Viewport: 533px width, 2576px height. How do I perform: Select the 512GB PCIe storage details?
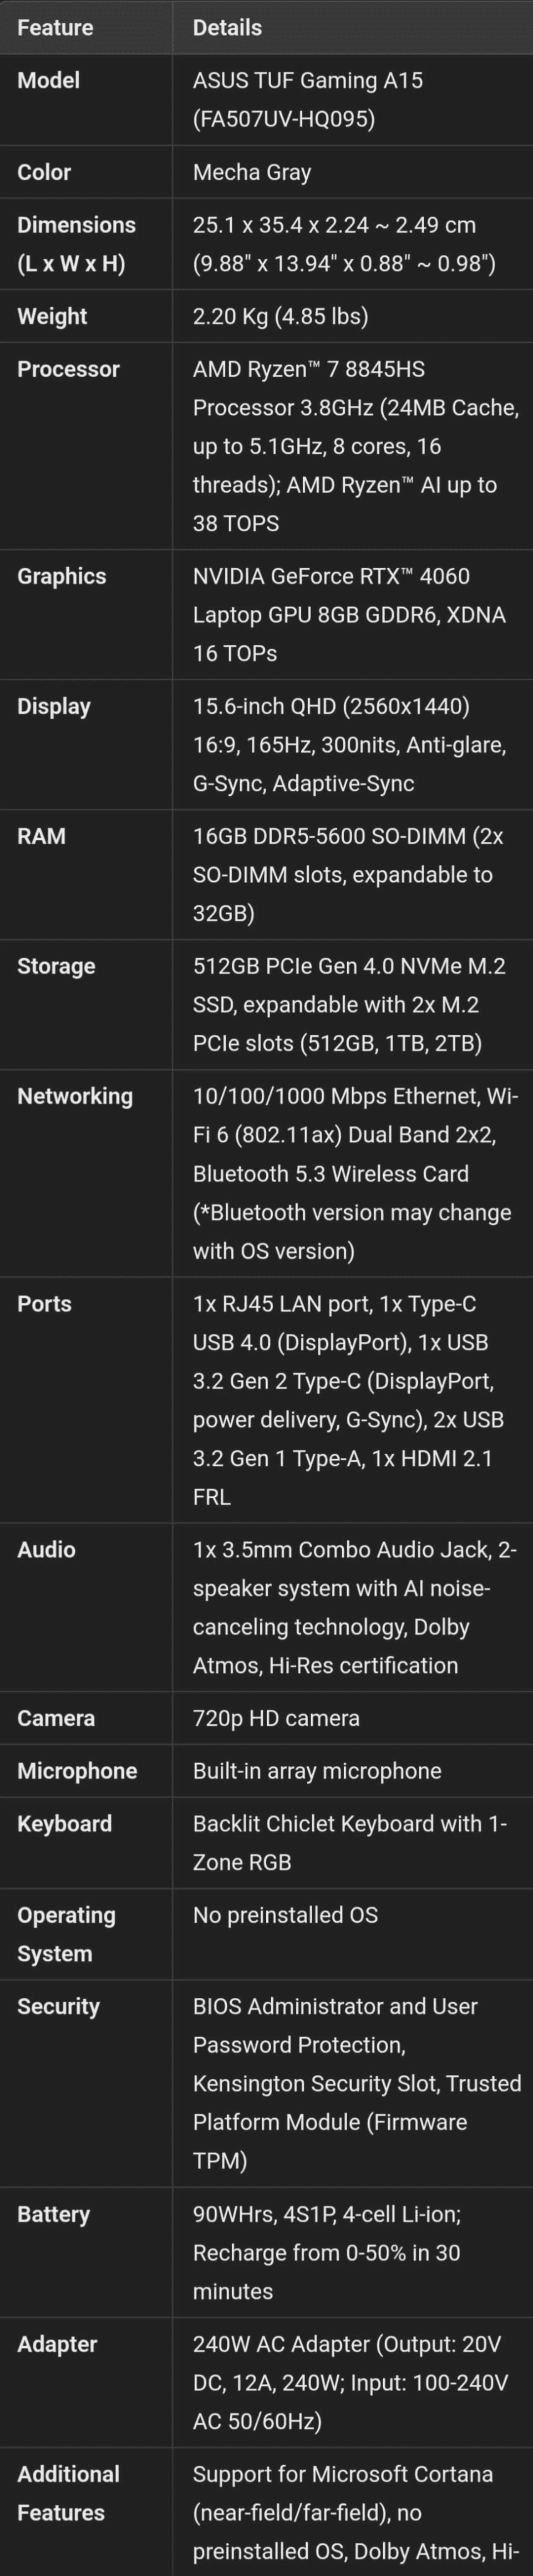(349, 1004)
